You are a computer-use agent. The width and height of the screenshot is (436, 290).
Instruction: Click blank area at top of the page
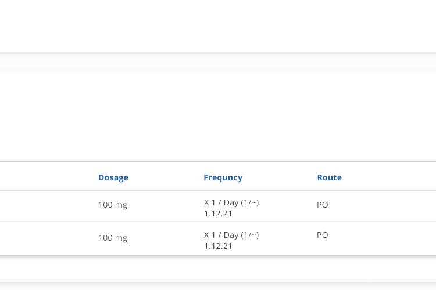coord(218,26)
